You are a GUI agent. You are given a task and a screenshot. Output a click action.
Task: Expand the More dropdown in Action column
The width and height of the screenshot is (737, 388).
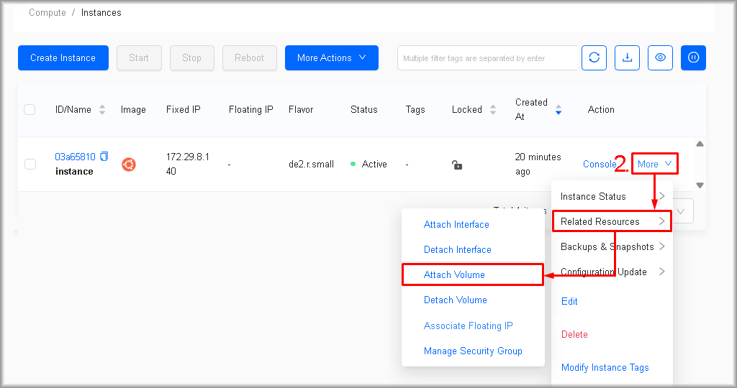coord(654,164)
